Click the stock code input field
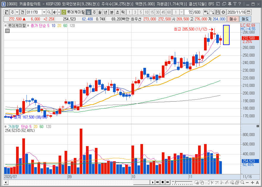 pyautogui.click(x=34, y=12)
